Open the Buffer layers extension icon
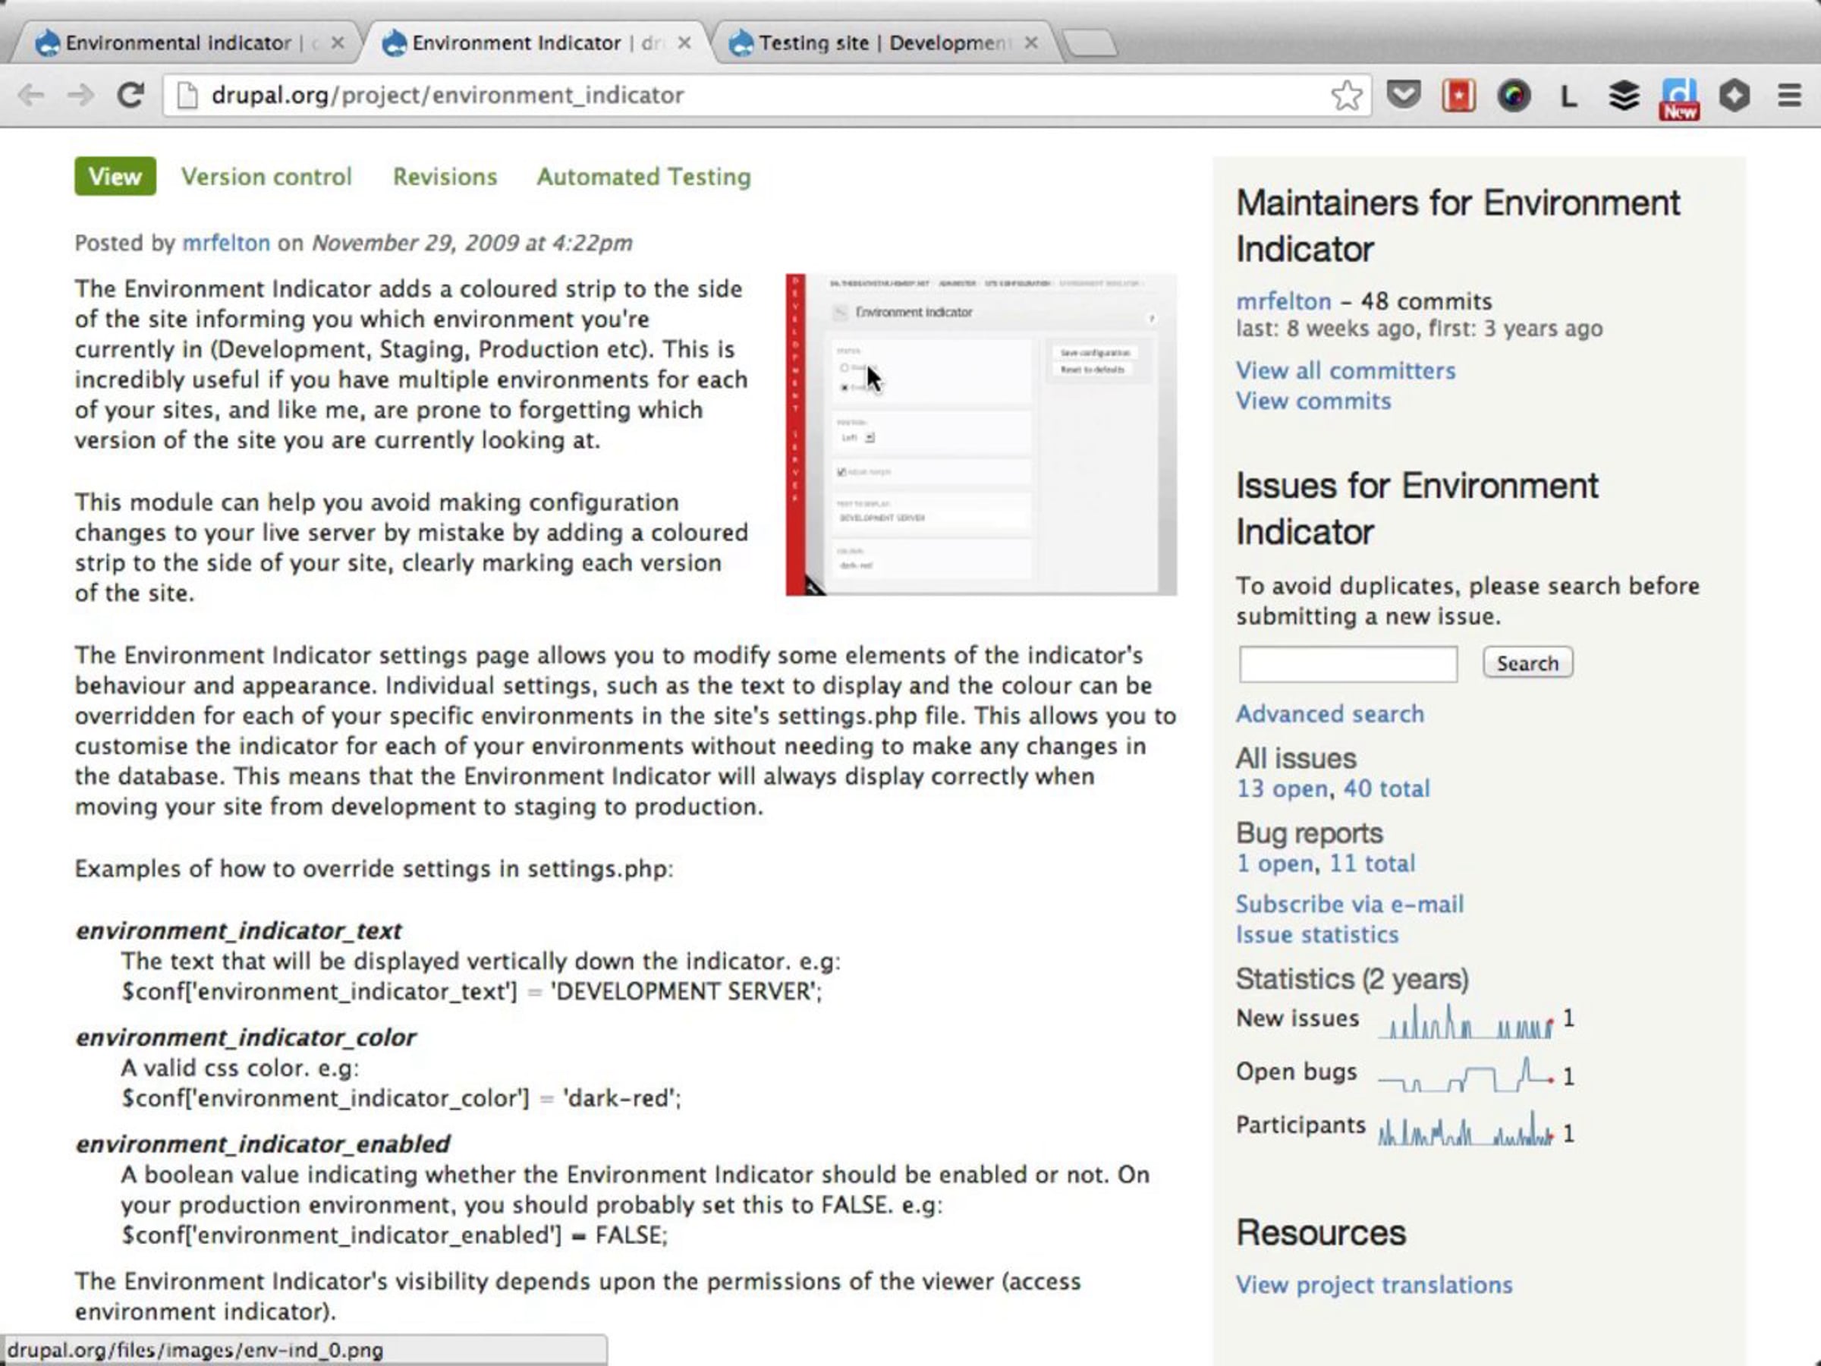The height and width of the screenshot is (1366, 1821). pos(1624,96)
